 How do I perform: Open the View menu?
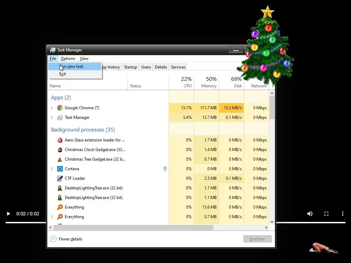(84, 59)
